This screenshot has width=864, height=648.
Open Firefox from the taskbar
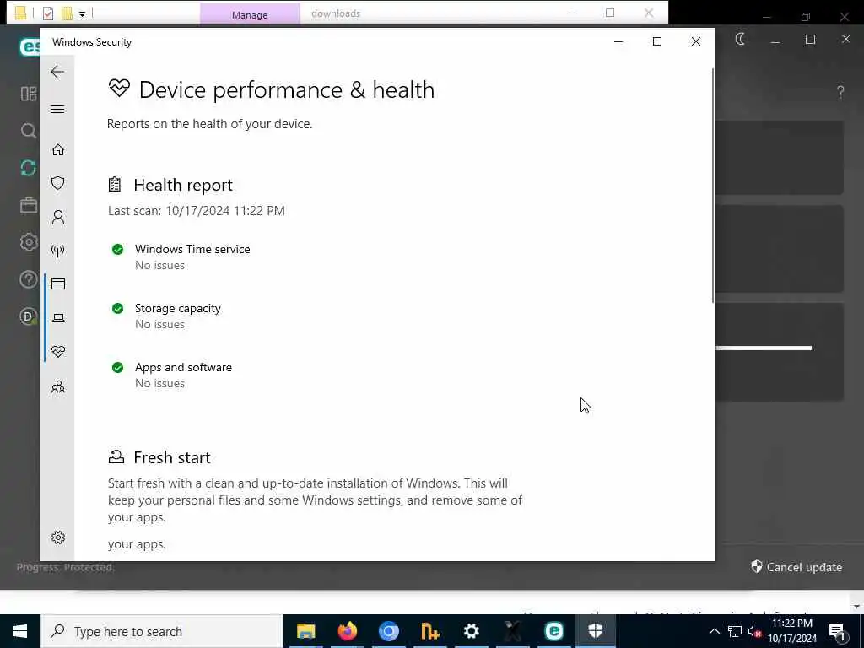pos(347,631)
